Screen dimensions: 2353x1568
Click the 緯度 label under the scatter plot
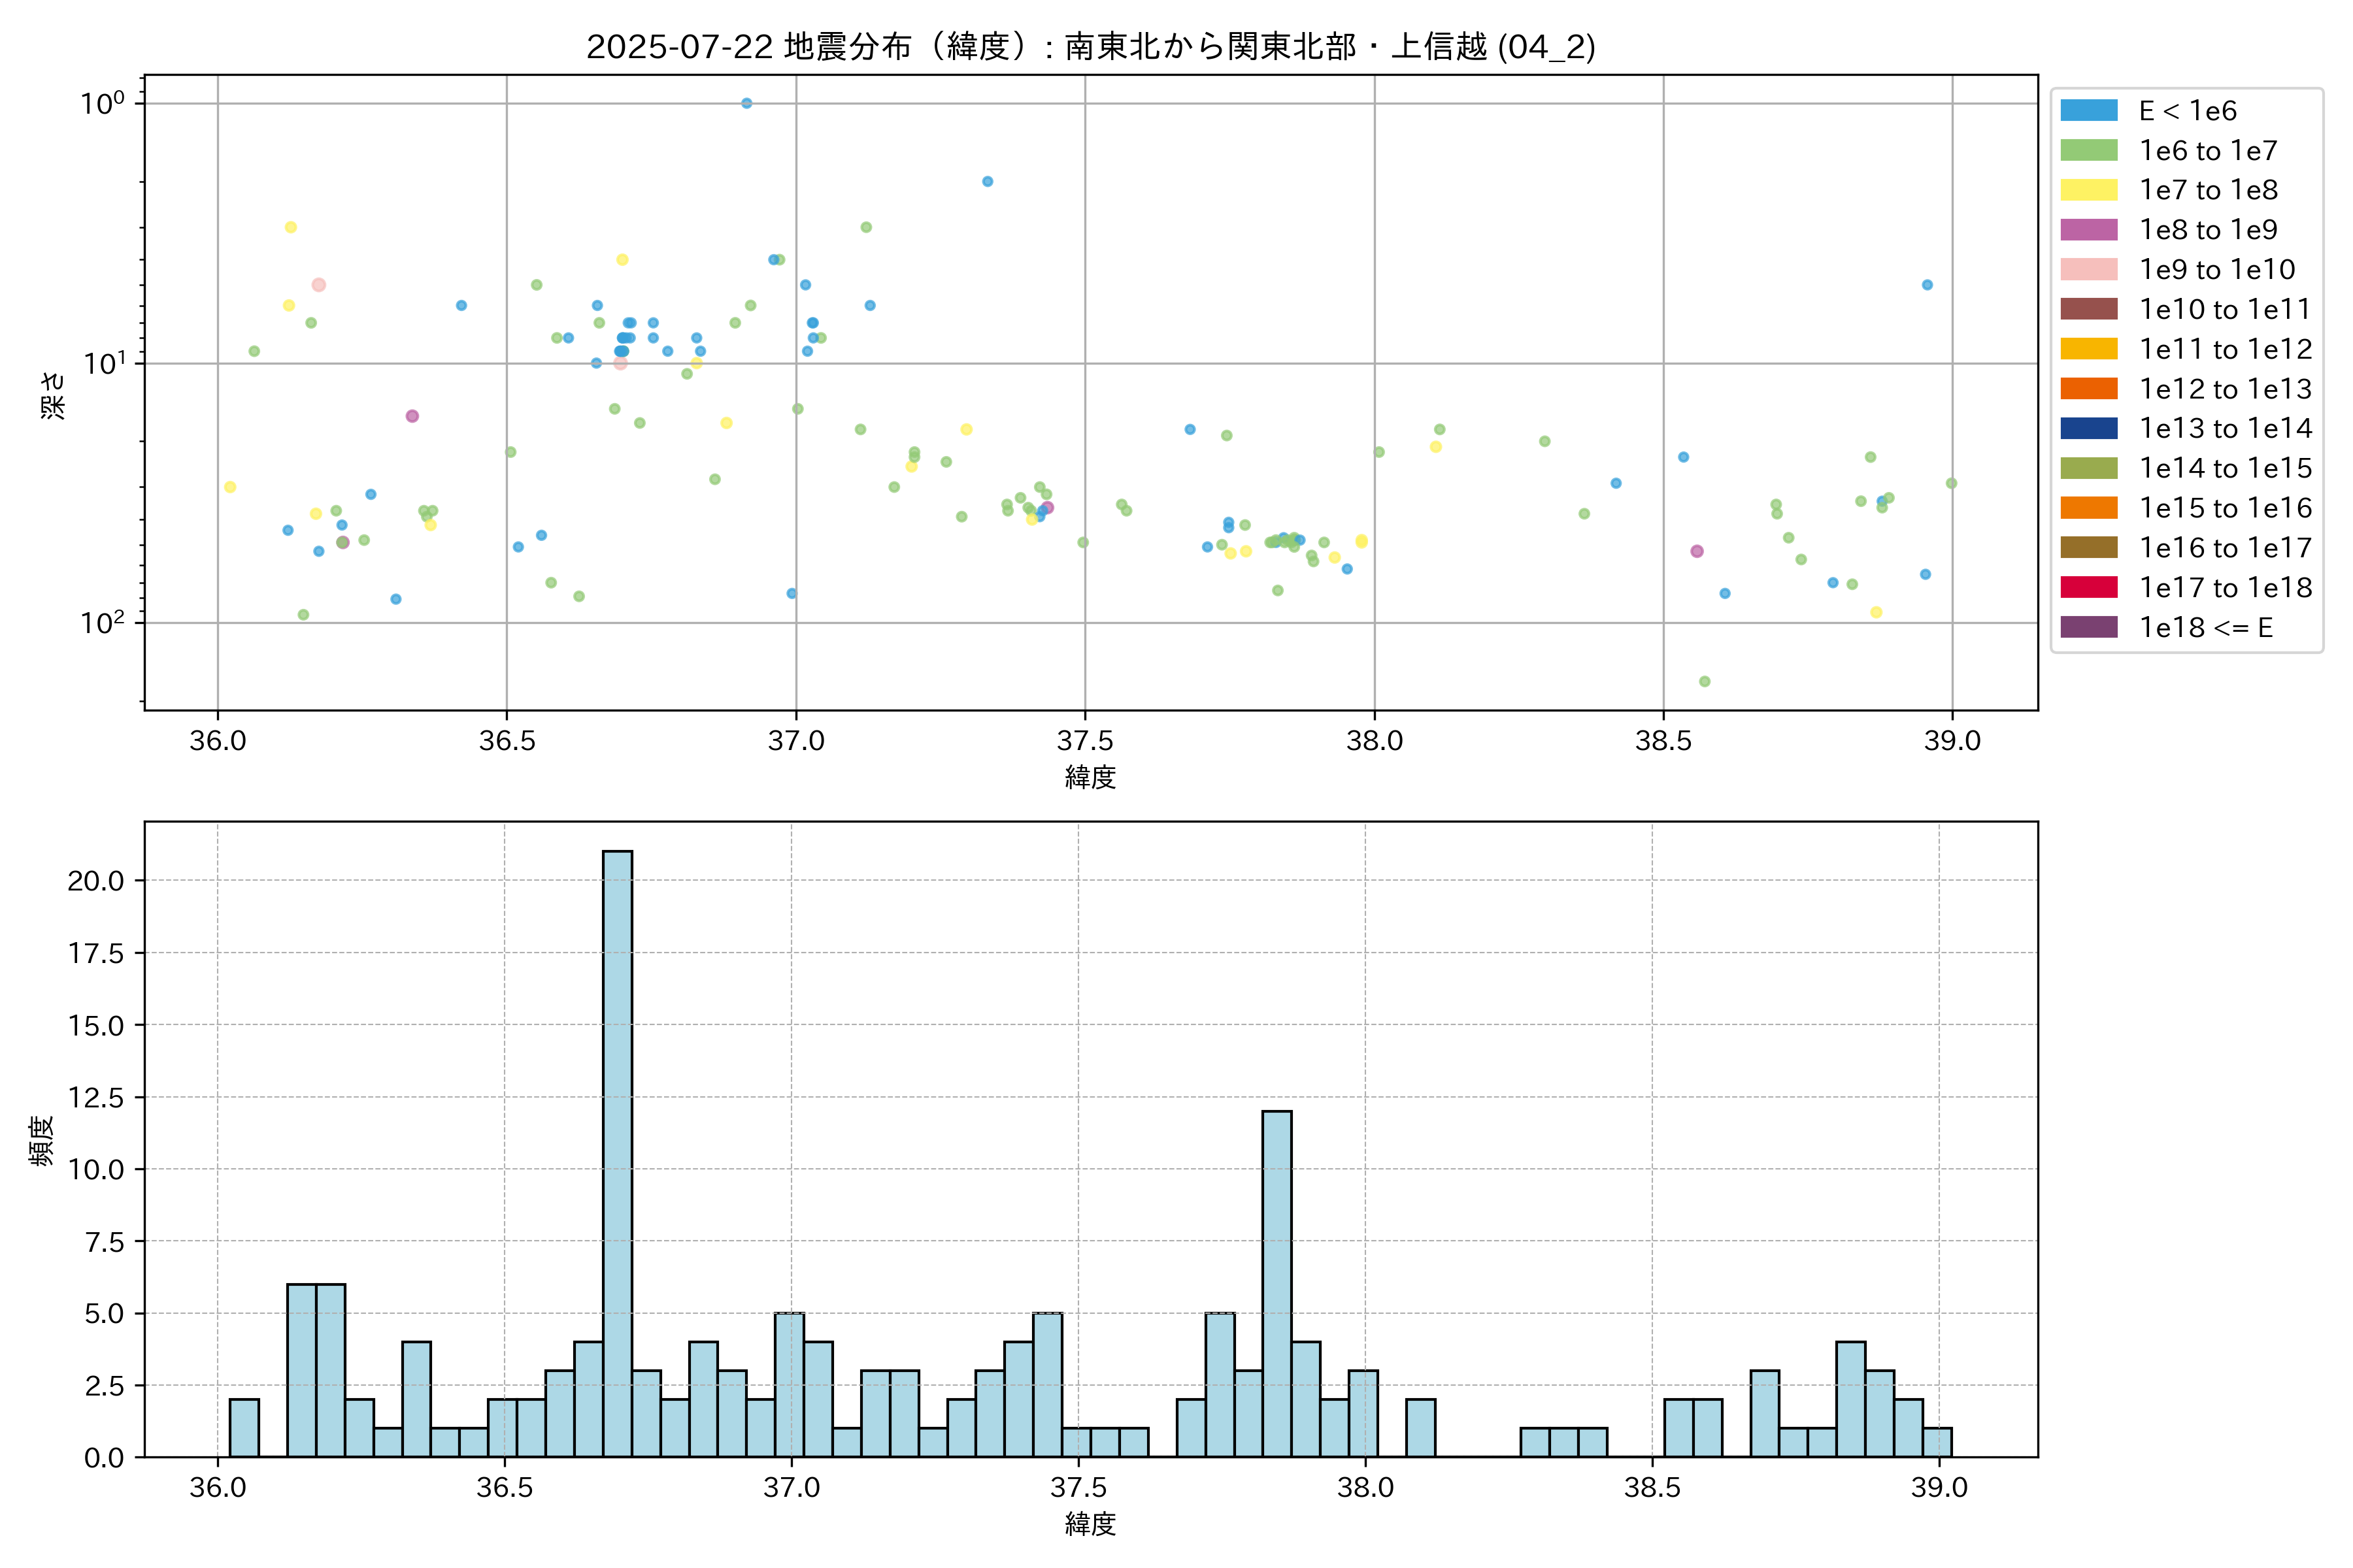pos(1090,777)
